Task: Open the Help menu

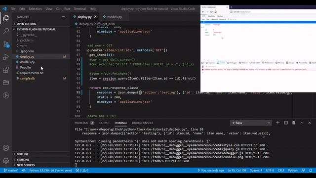Action: coord(93,9)
